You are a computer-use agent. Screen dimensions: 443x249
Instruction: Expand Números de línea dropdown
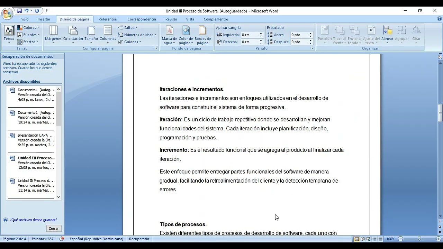[137, 35]
